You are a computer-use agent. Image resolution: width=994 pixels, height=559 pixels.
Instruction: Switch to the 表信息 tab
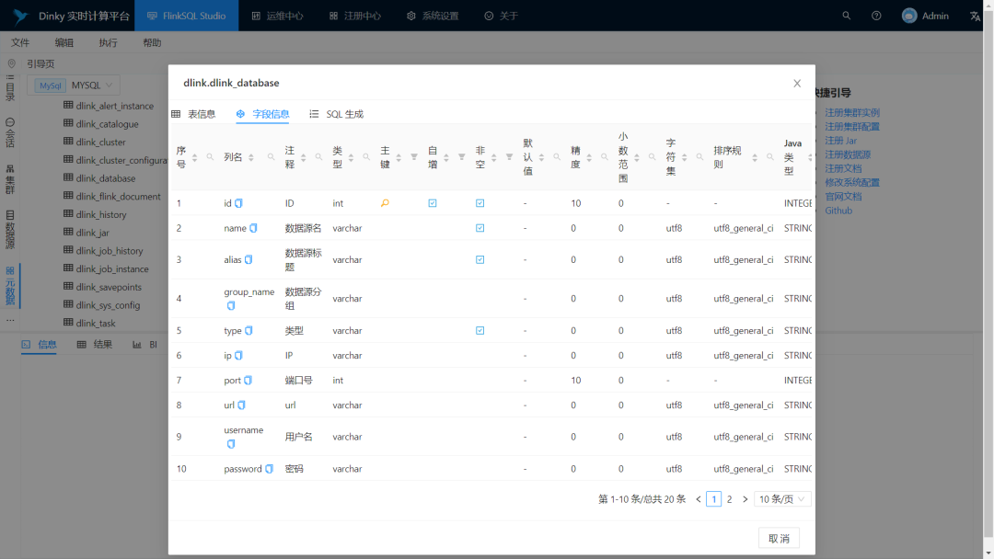(194, 114)
